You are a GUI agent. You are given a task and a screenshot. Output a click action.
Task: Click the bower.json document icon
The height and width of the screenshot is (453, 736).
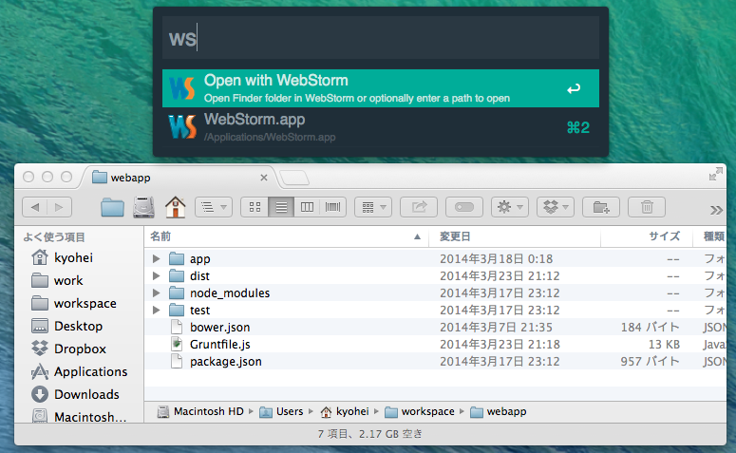coord(177,328)
